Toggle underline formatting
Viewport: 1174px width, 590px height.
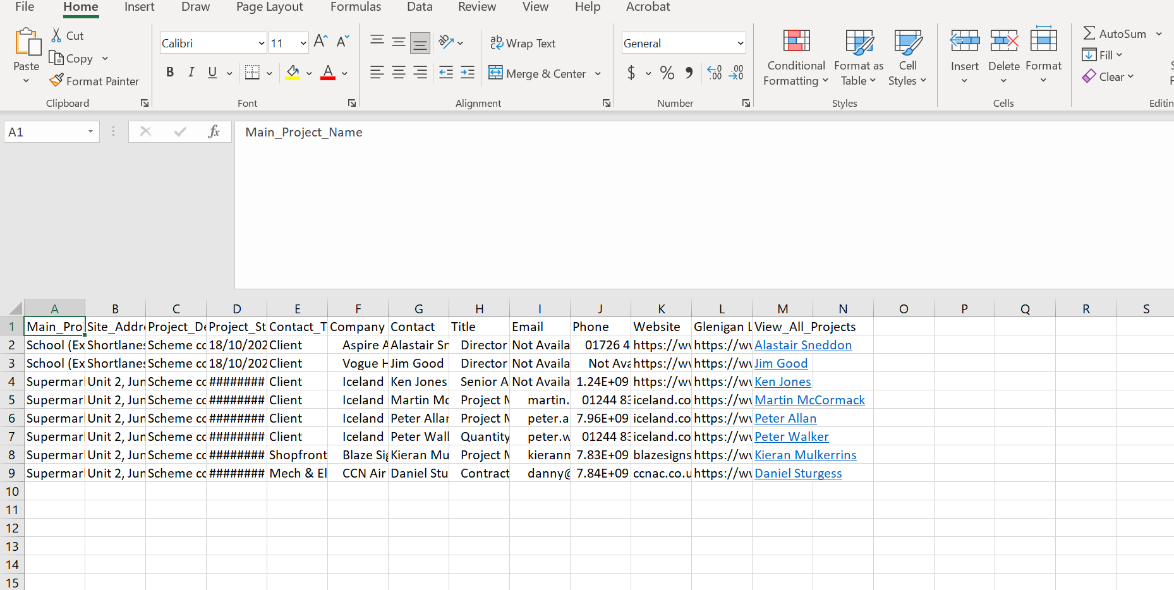[x=212, y=72]
